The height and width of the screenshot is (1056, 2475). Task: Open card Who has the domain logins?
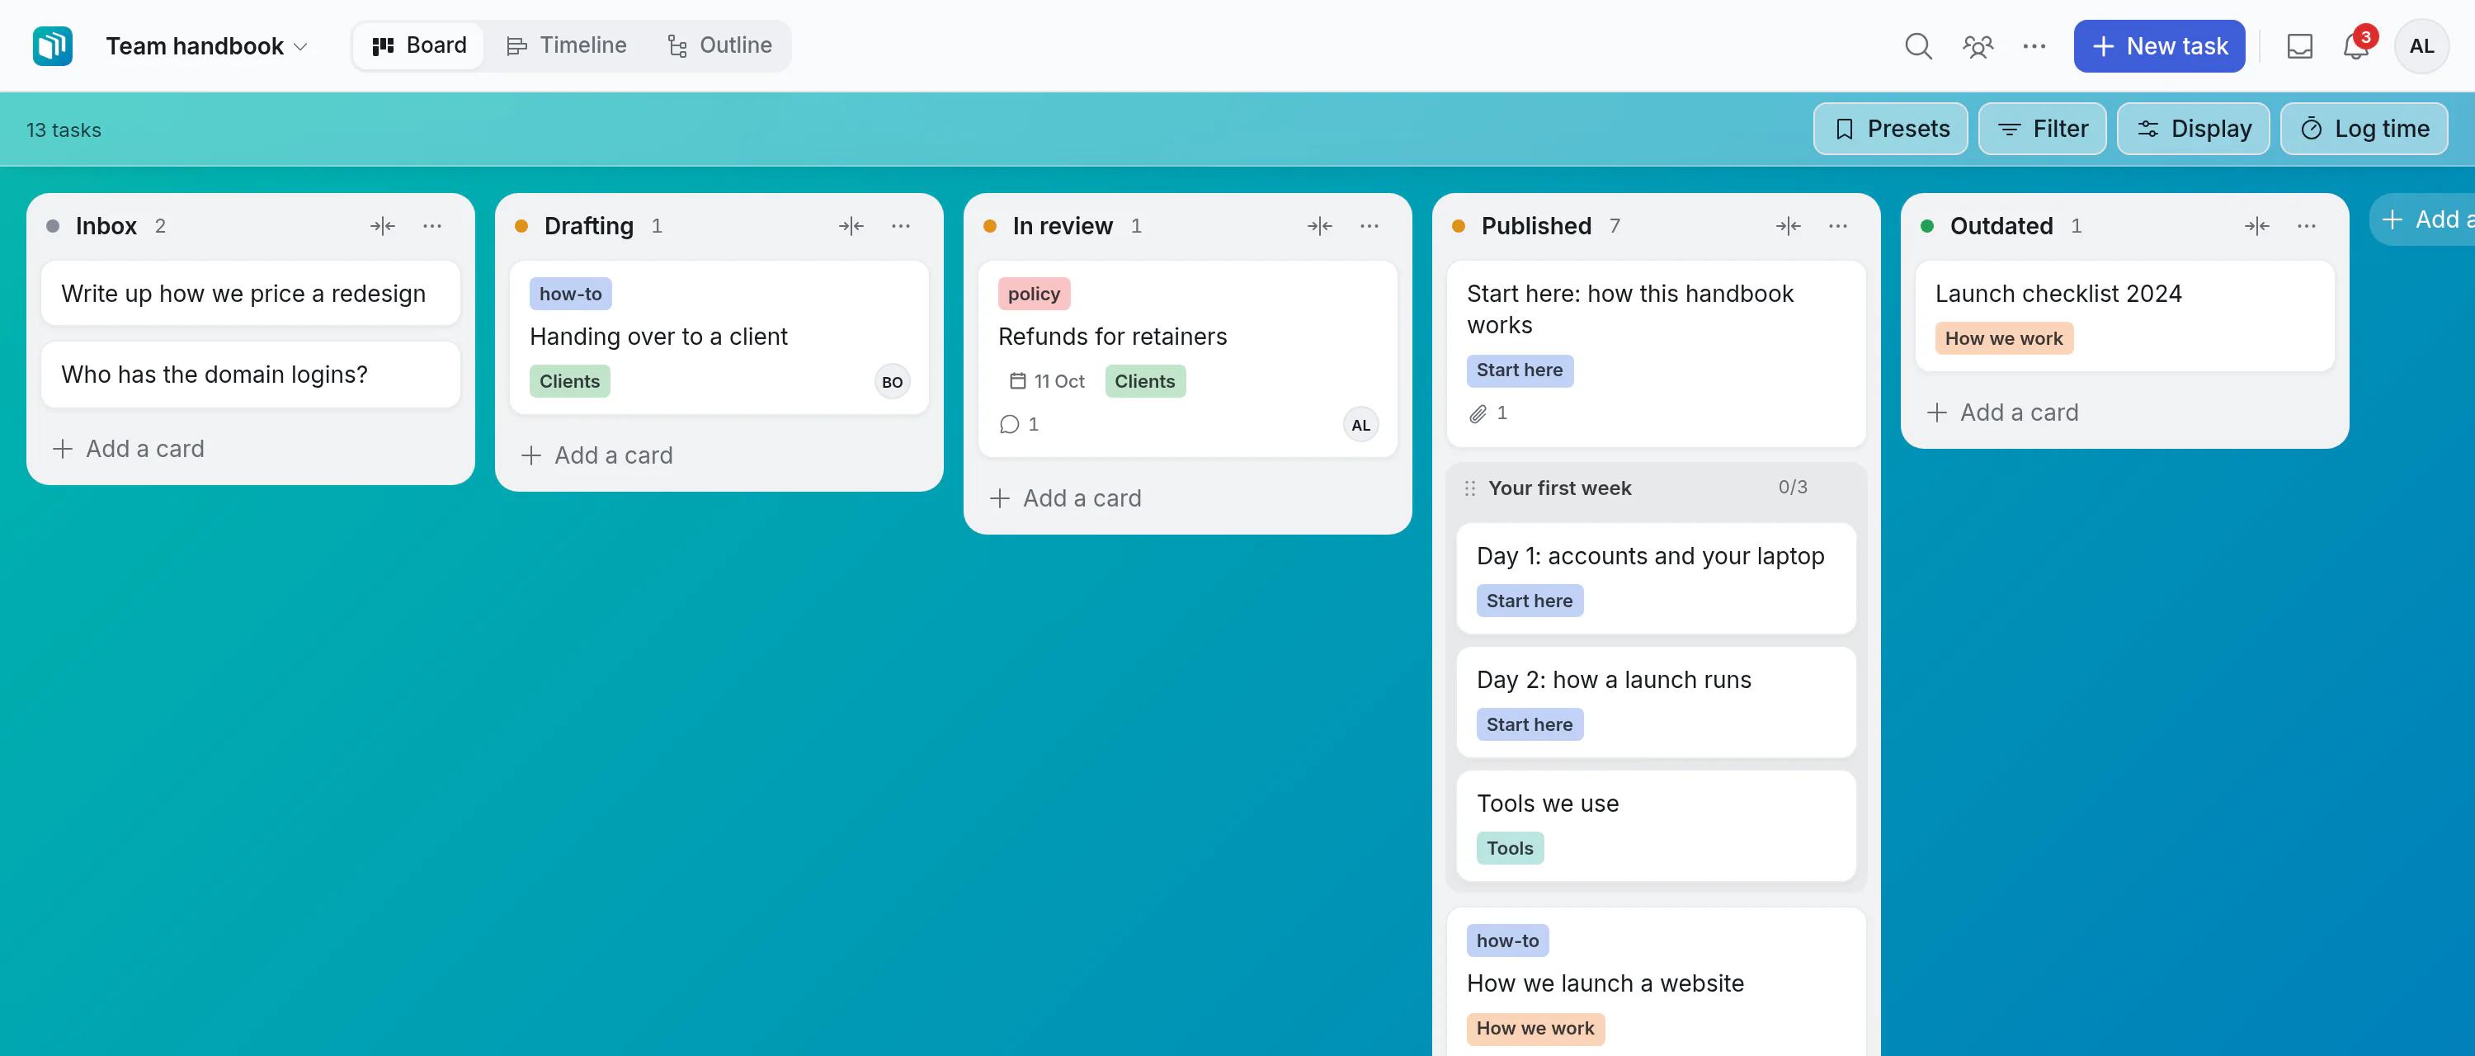250,374
